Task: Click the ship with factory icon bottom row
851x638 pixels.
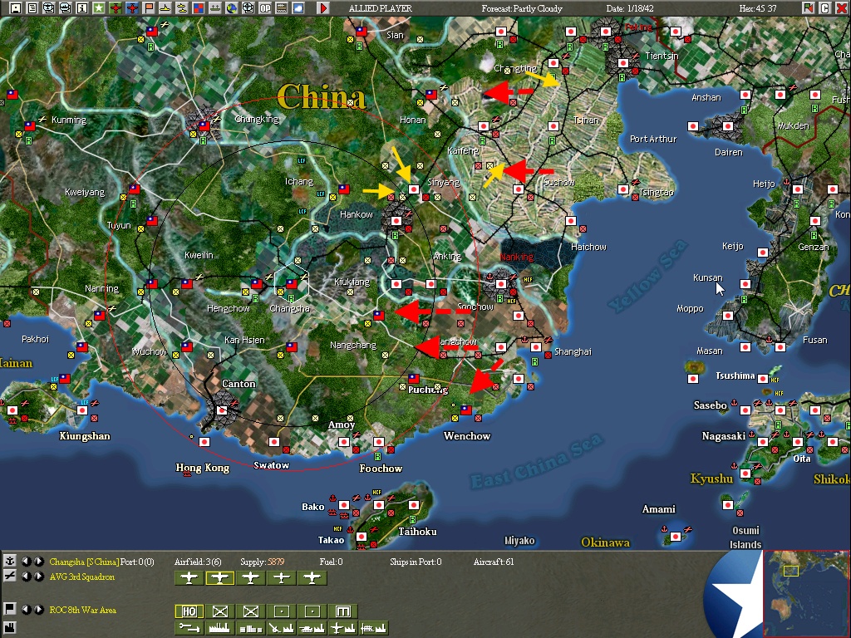Action: point(373,628)
